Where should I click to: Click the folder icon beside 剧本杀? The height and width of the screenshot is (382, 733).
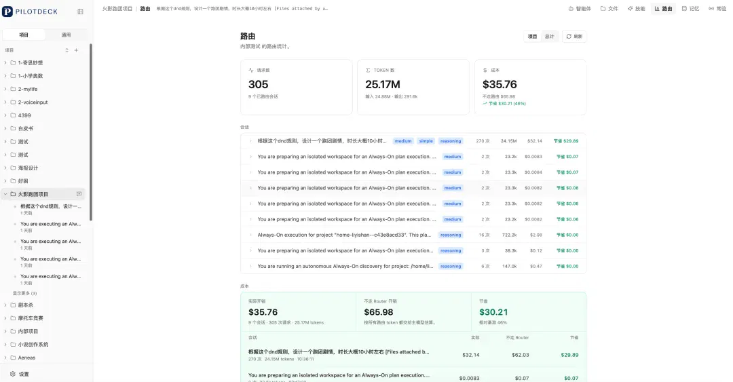coord(13,305)
